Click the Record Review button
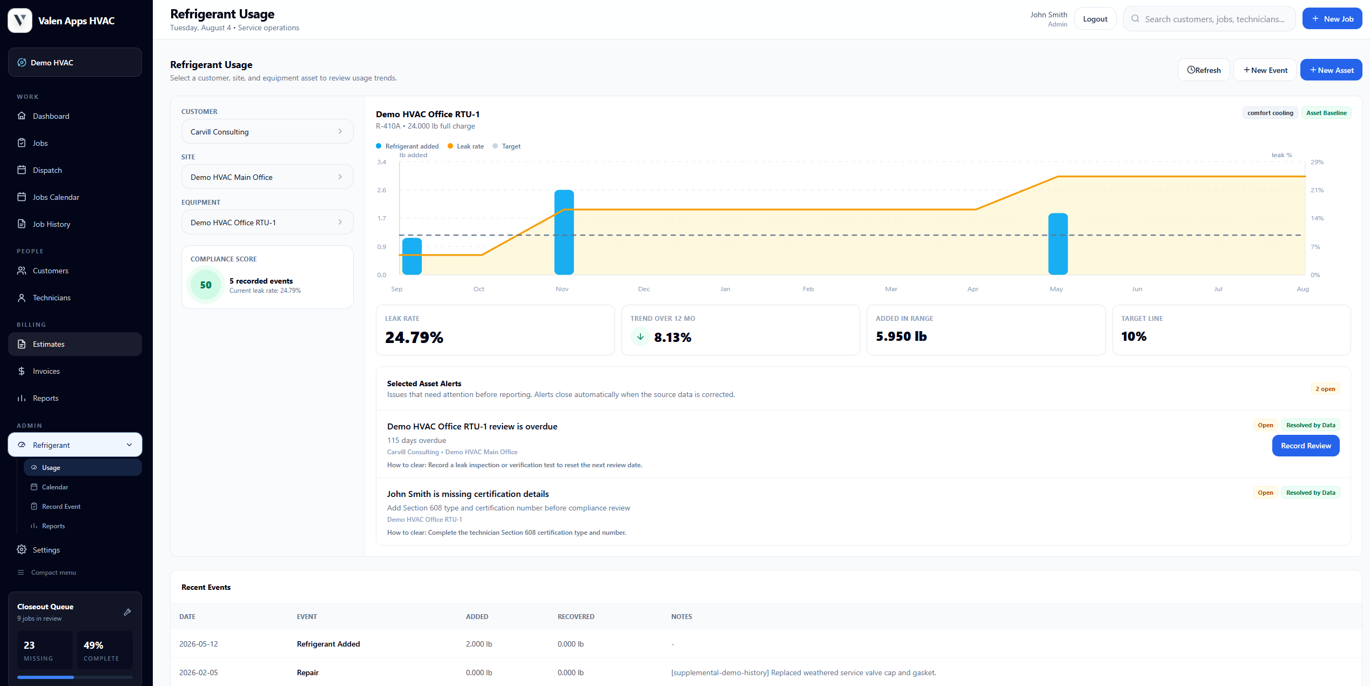 (x=1306, y=446)
